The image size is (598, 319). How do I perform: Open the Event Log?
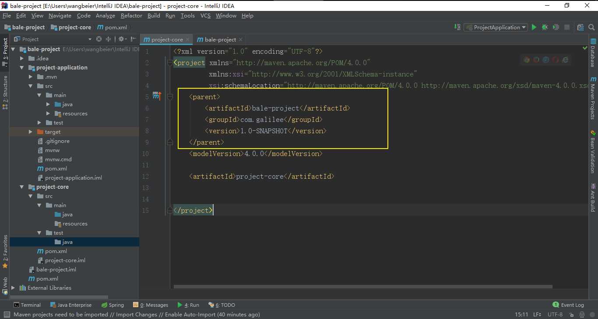click(x=568, y=305)
